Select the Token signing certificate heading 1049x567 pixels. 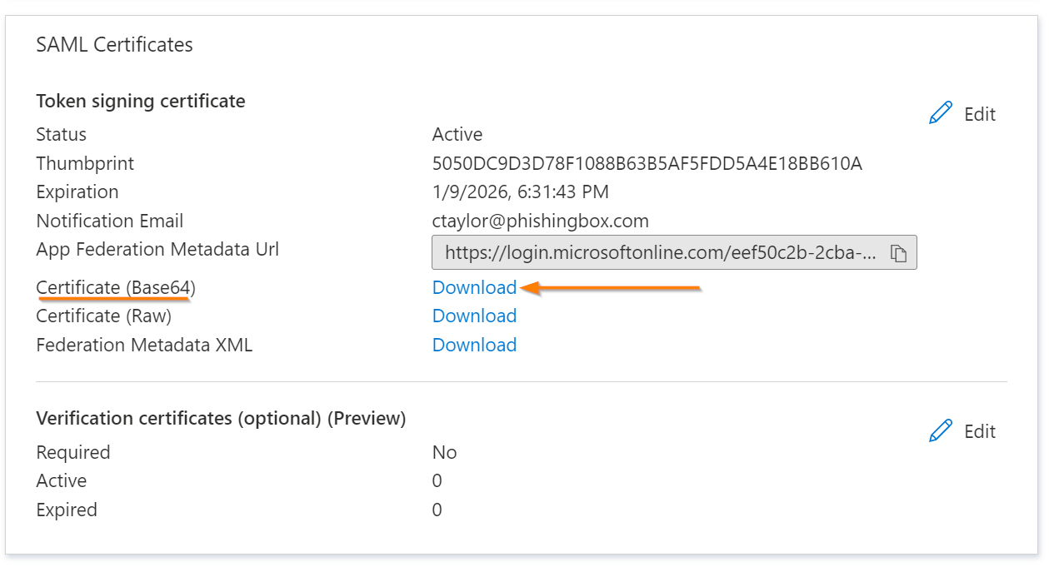point(141,102)
